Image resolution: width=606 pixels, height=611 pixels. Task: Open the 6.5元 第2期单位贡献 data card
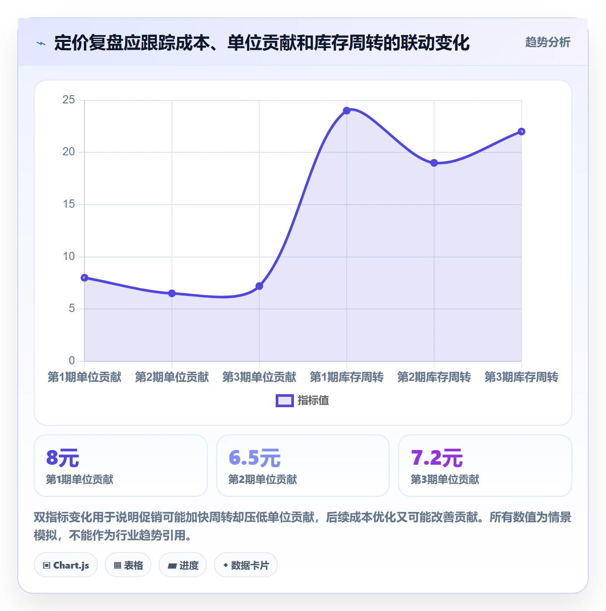(x=303, y=466)
